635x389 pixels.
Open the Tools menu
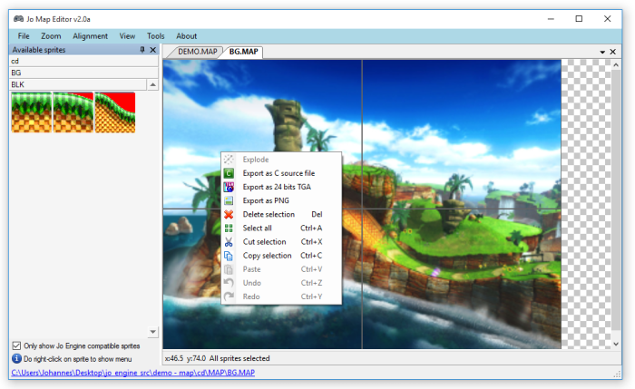point(155,36)
